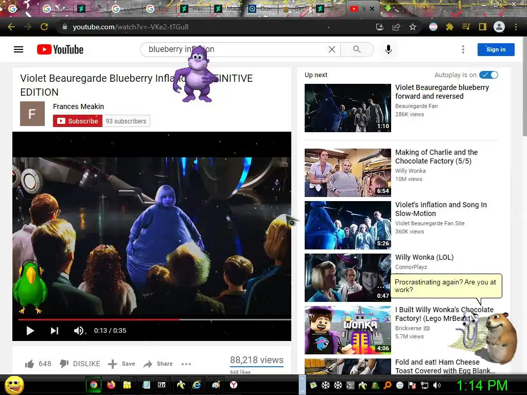527x395 pixels.
Task: Open YouTube settings three-dot menu
Action: point(463,49)
